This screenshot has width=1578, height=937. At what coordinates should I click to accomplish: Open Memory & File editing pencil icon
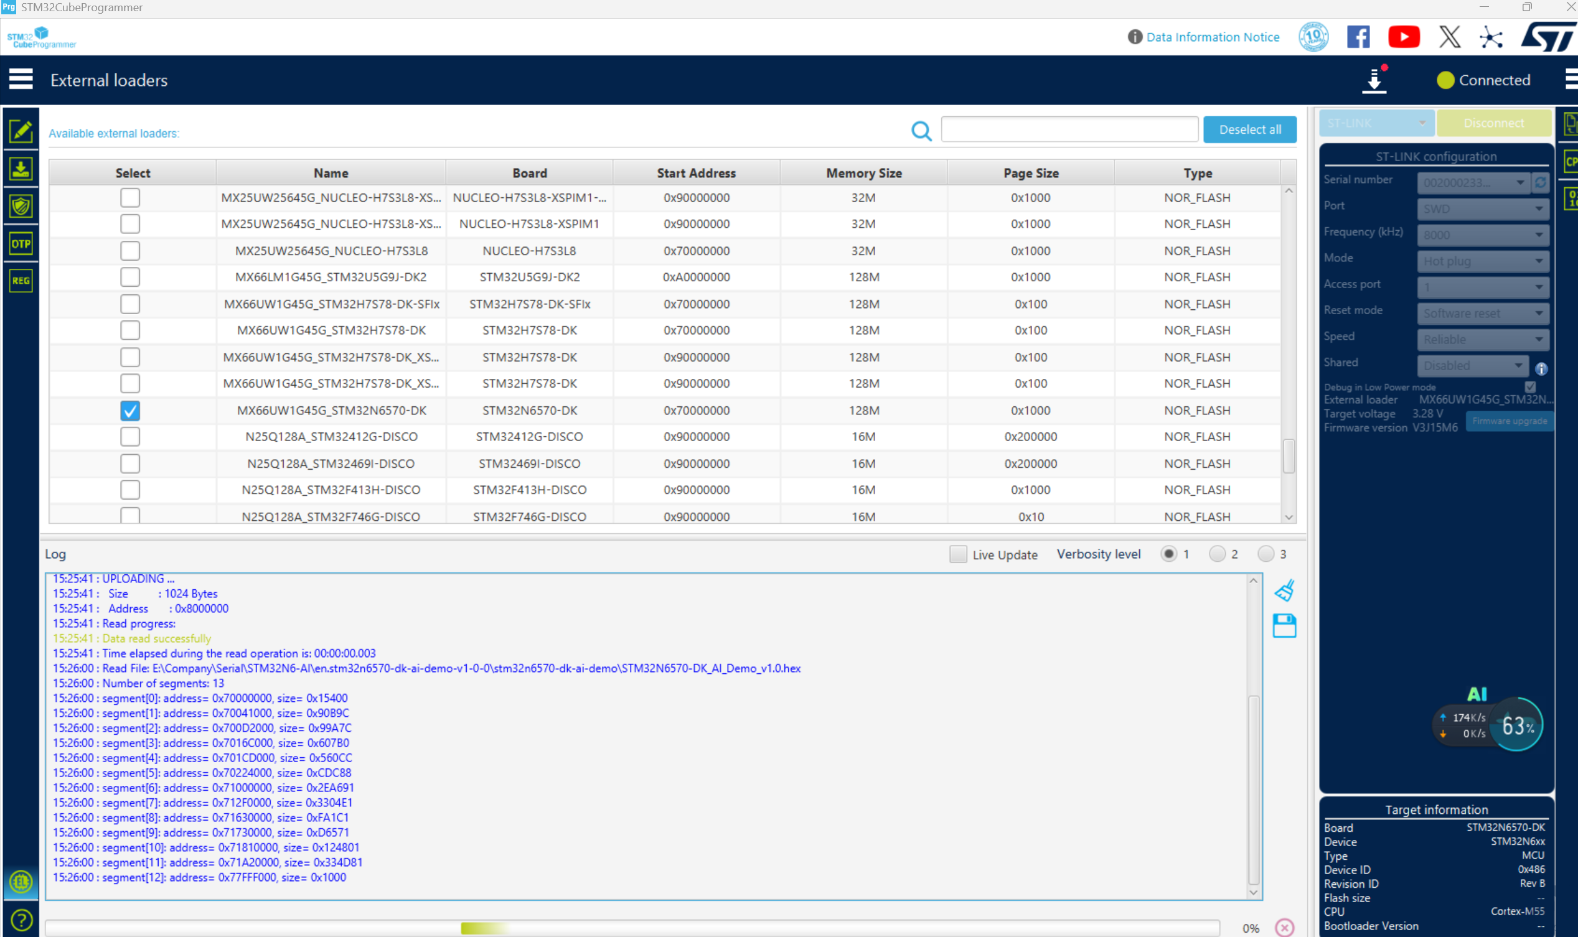[21, 131]
